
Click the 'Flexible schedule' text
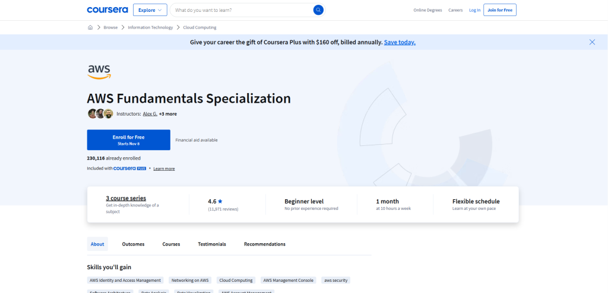coord(476,202)
